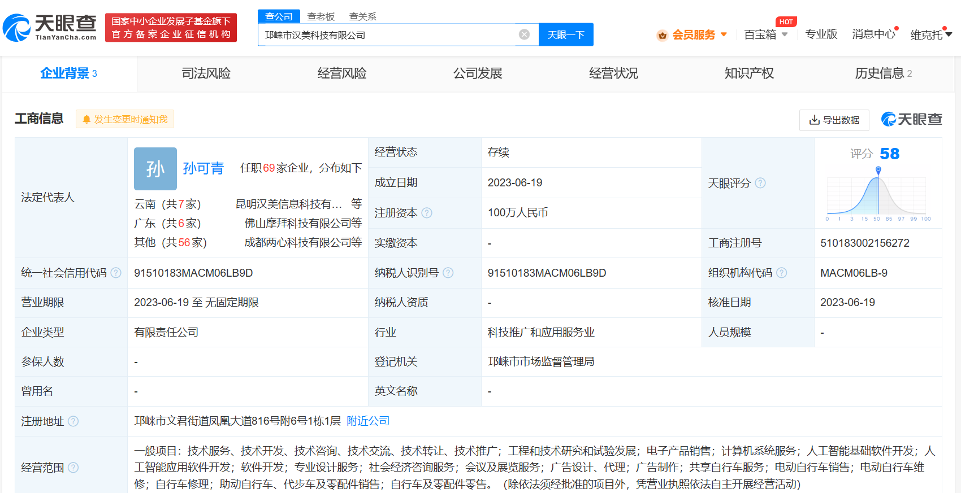The image size is (961, 493).
Task: Open the 附近公司 link
Action: [368, 421]
